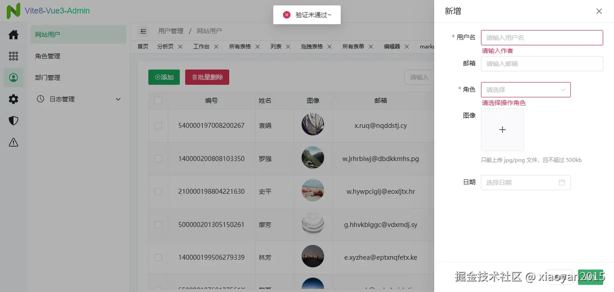Image resolution: width=614 pixels, height=292 pixels.
Task: Switch to the 分析页 tab
Action: [x=165, y=47]
